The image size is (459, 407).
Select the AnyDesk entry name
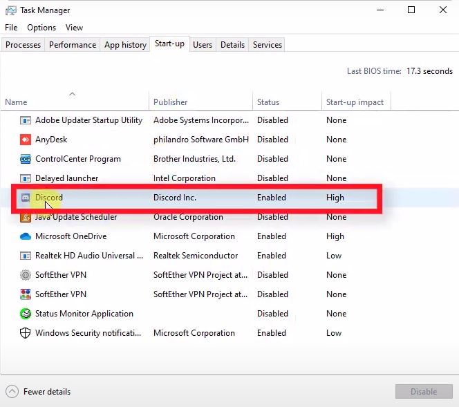(51, 140)
